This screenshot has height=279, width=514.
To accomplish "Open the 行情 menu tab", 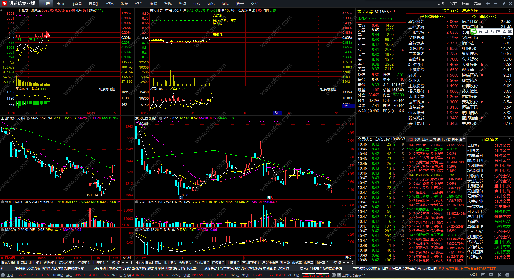I will tap(46, 4).
